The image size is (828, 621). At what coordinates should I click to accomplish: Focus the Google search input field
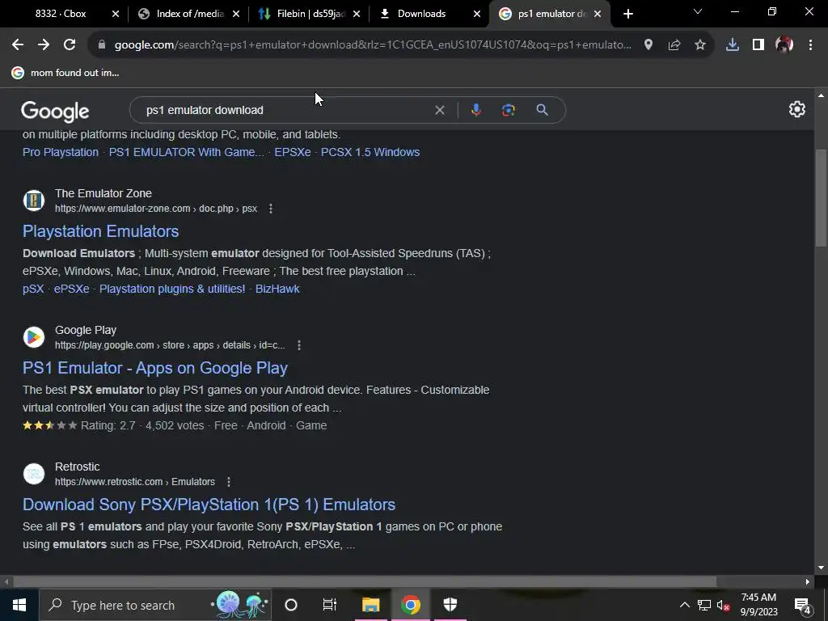click(285, 110)
